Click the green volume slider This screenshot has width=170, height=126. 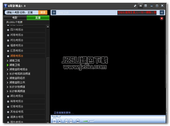click(88, 121)
